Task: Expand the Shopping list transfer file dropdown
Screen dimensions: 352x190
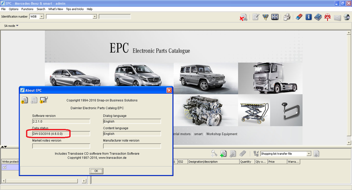Action: pos(309,154)
